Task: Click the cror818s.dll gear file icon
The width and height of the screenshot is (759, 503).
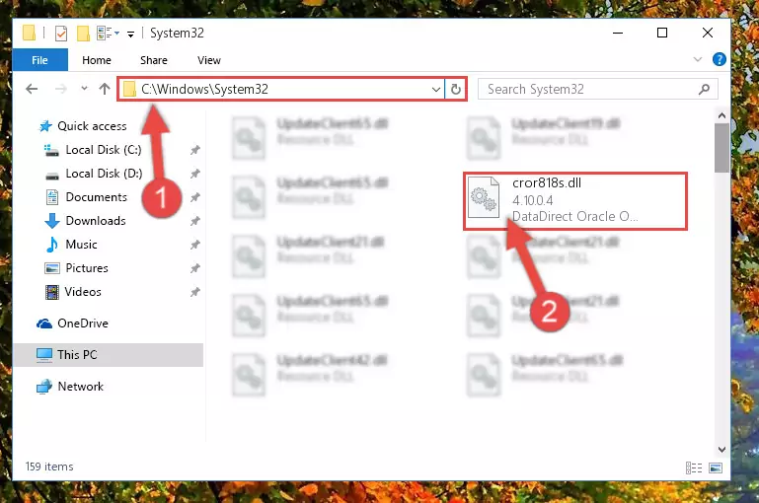Action: point(484,197)
